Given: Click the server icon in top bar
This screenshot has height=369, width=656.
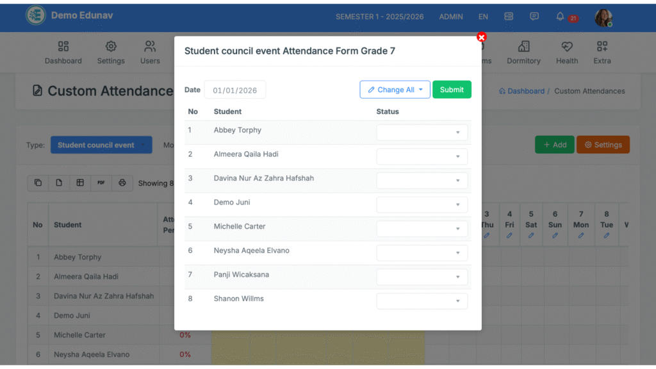Looking at the screenshot, I should pos(509,17).
